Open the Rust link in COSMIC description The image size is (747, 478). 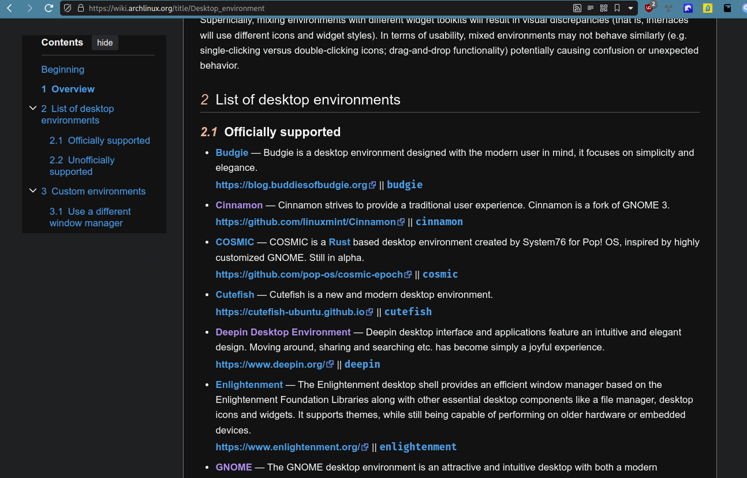[x=339, y=242]
